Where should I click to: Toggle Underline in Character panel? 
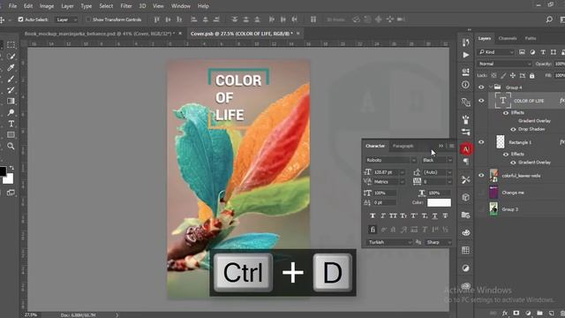[x=435, y=216]
